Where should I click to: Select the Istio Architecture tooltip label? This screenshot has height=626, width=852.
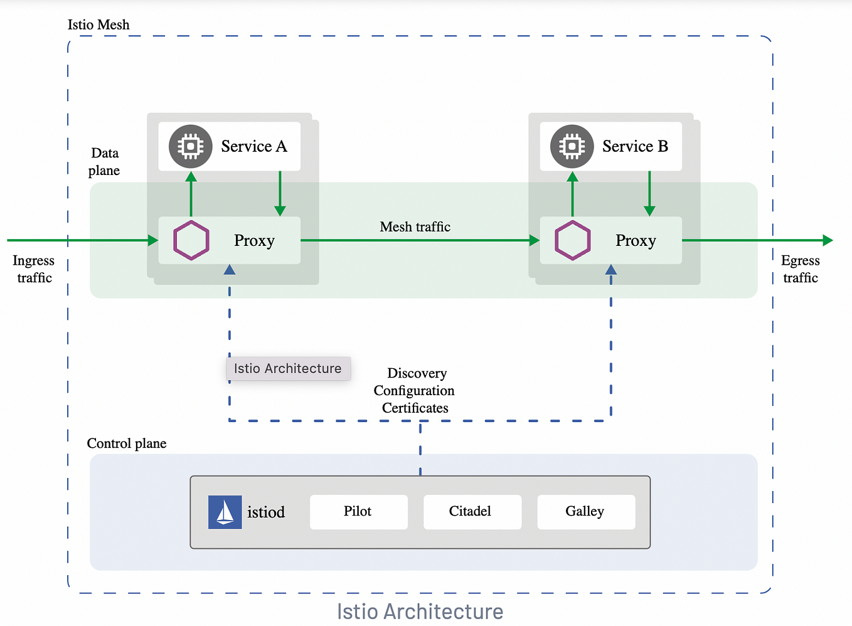click(x=288, y=369)
